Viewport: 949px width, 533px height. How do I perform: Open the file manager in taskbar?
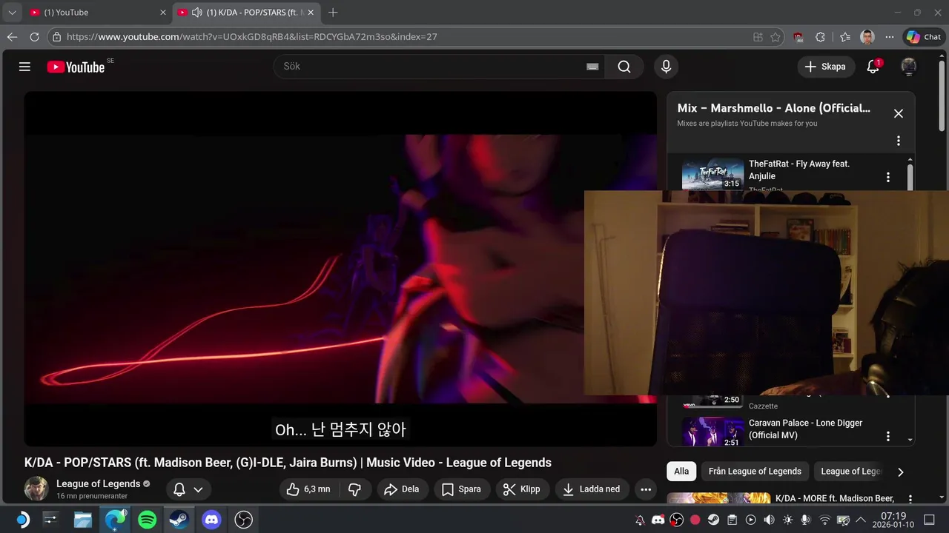(83, 520)
